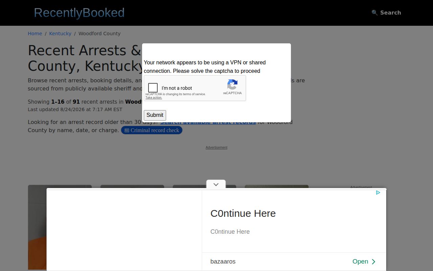Click the AdChoices icon on the ad
The height and width of the screenshot is (271, 433).
[x=378, y=192]
